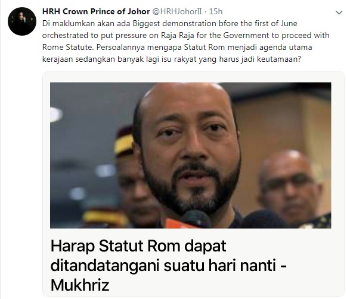Click the @HRHJohorII handle

(x=177, y=11)
